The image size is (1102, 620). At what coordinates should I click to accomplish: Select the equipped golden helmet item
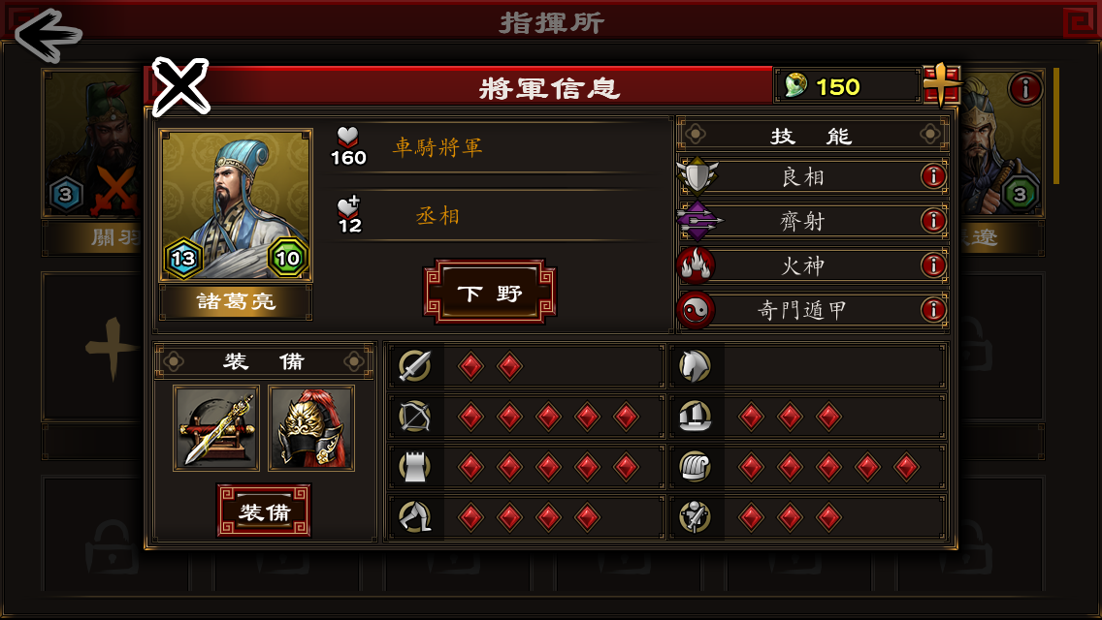pyautogui.click(x=311, y=427)
